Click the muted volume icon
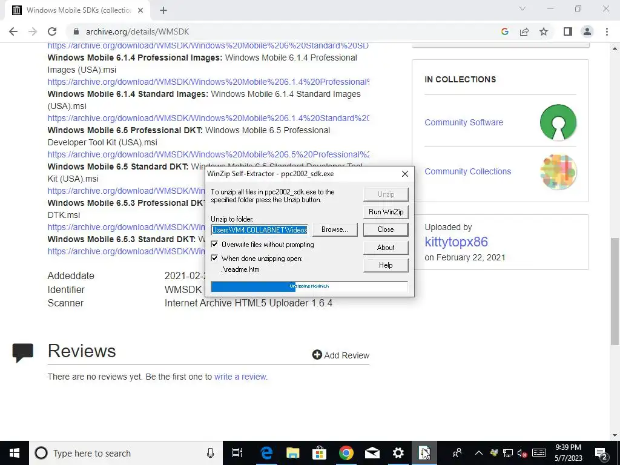This screenshot has width=620, height=465. coord(523,453)
